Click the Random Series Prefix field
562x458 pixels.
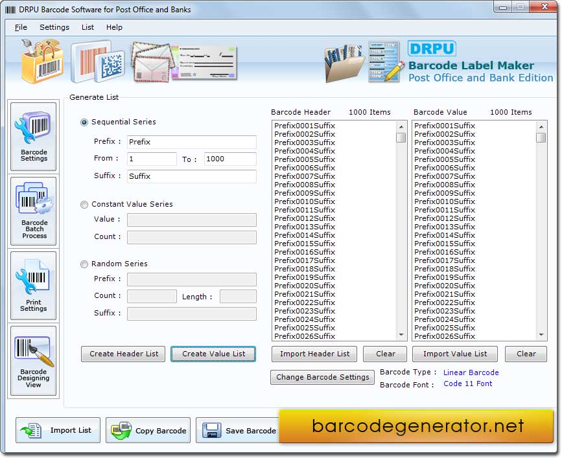192,279
